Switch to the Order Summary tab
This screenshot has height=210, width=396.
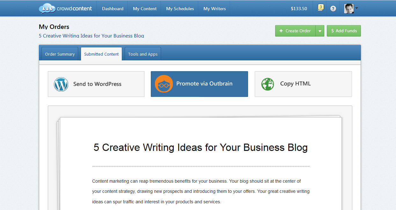[60, 54]
